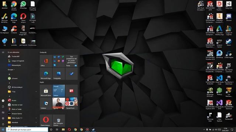This screenshot has height=132, width=236.
Task: Open uTorrent from the app list
Action: [22, 78]
